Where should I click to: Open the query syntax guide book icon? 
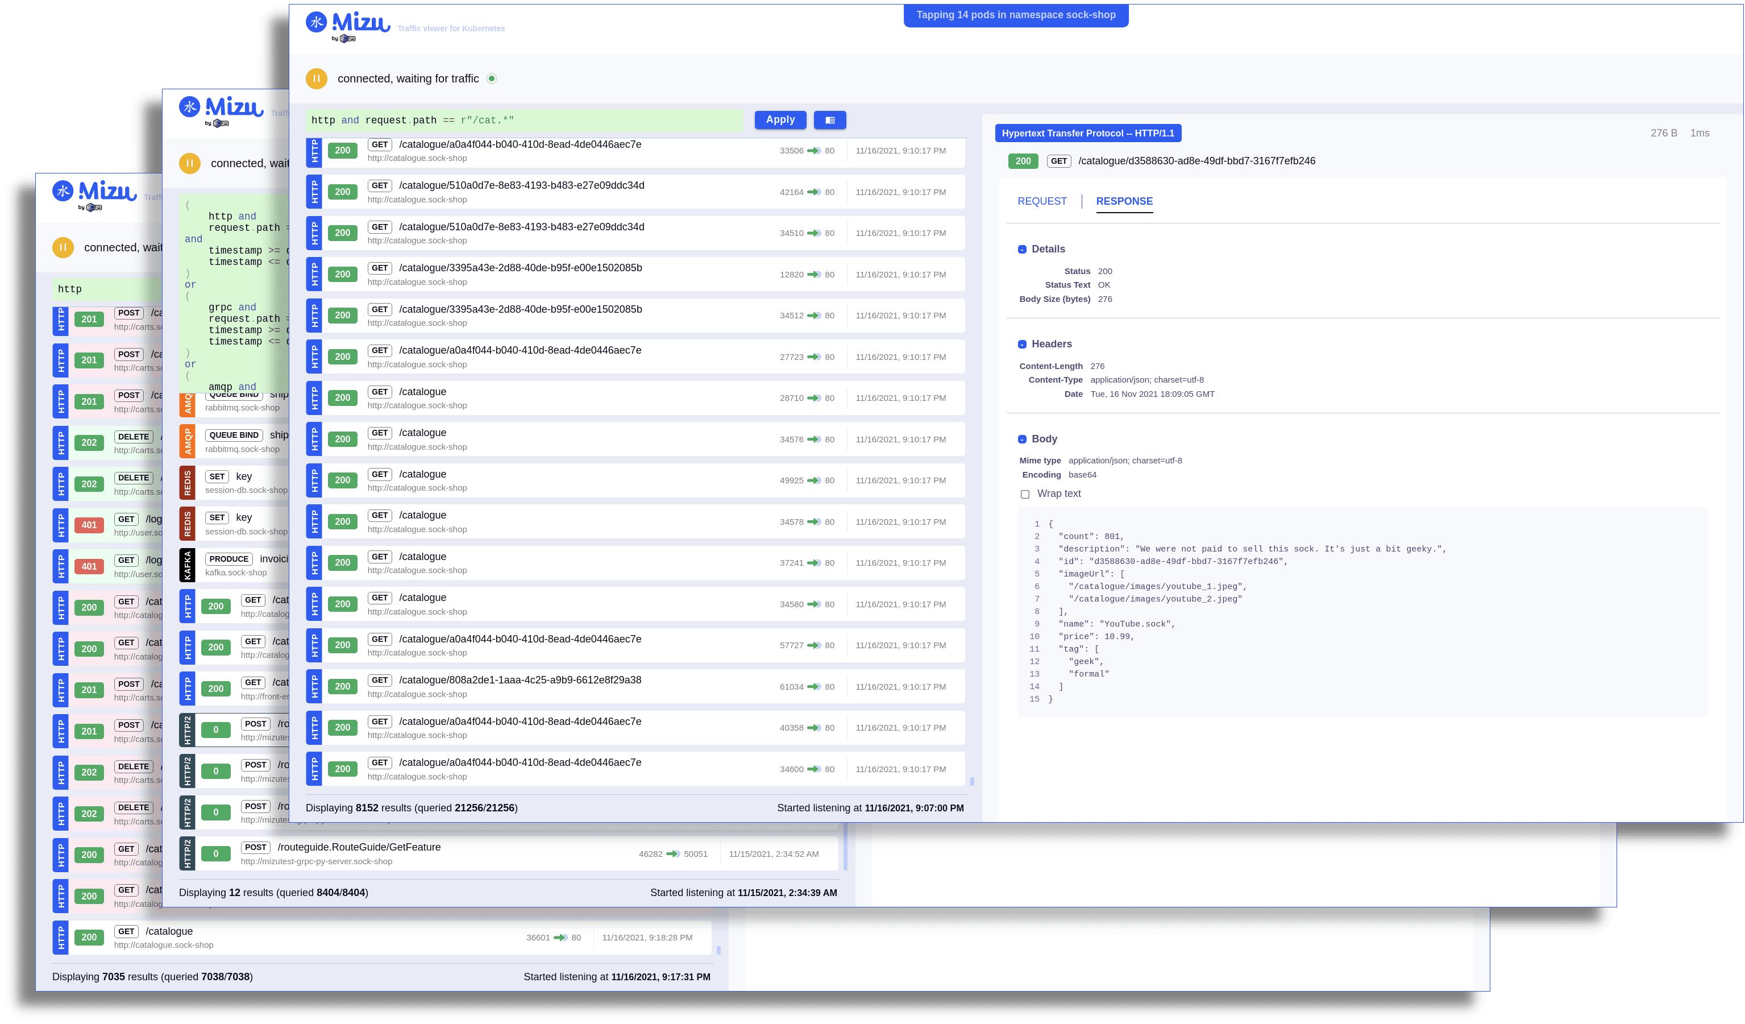tap(829, 120)
